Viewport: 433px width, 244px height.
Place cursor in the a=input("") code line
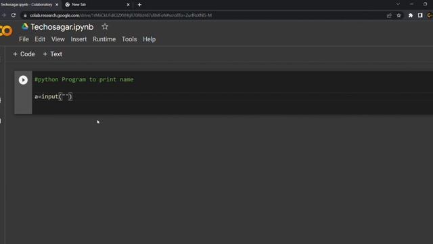coord(53,96)
